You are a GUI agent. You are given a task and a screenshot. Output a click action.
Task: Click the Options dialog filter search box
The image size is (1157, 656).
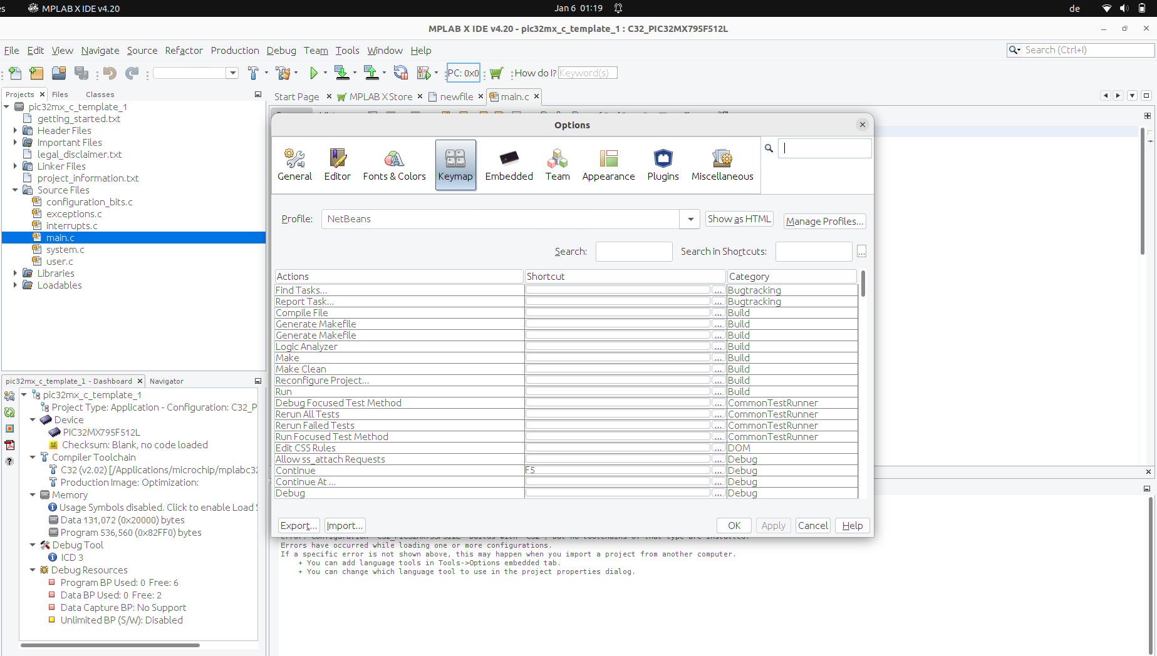pos(824,148)
